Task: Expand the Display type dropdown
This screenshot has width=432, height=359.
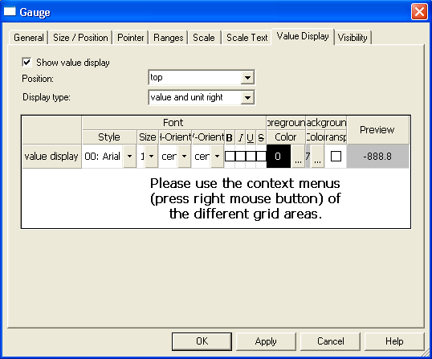Action: pyautogui.click(x=247, y=97)
